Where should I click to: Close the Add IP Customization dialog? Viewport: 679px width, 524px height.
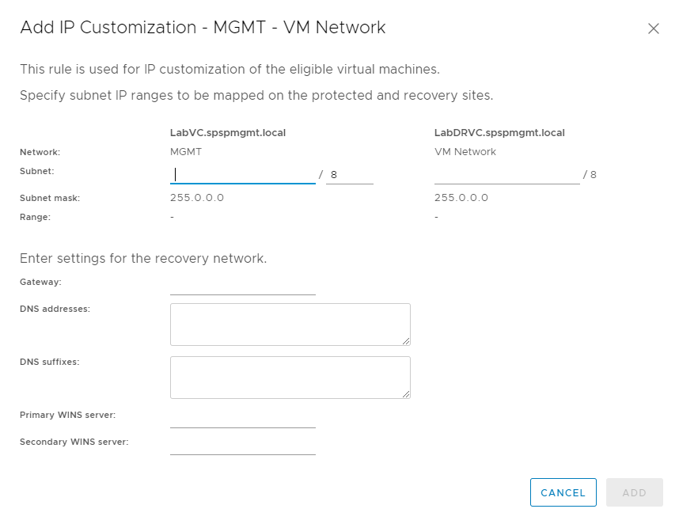[x=653, y=28]
